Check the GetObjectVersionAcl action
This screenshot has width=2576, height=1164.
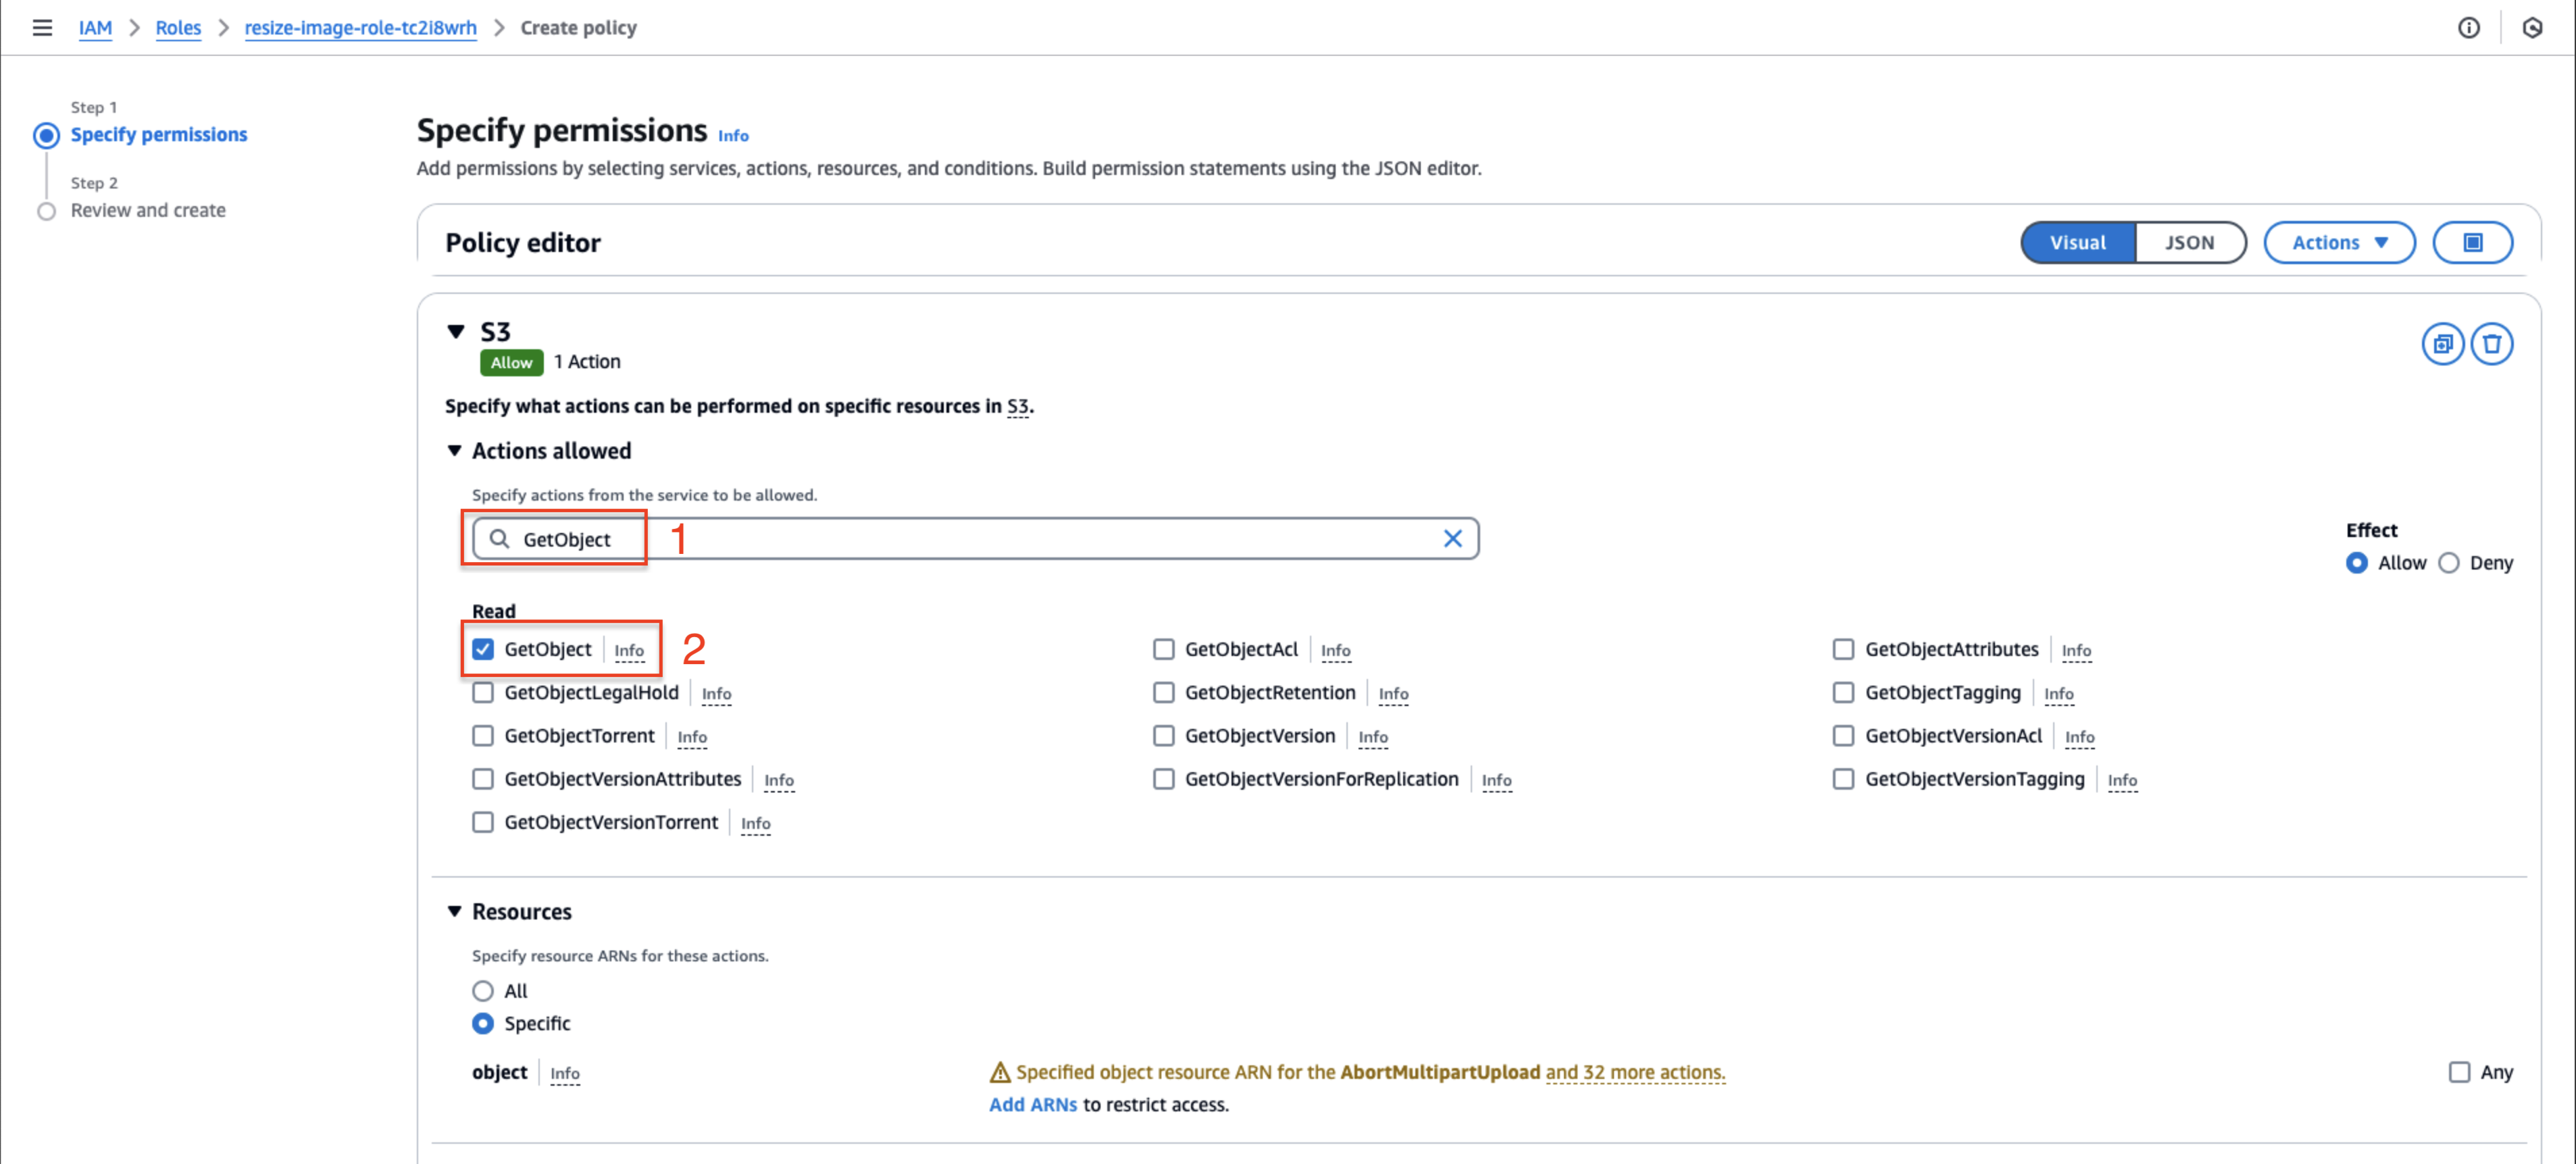tap(1843, 735)
